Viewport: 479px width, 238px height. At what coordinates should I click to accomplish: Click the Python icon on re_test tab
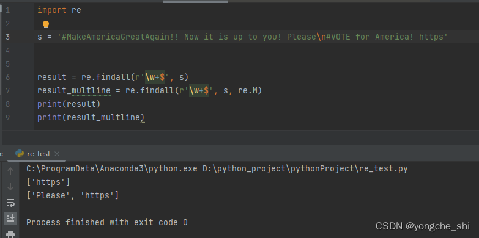click(20, 154)
